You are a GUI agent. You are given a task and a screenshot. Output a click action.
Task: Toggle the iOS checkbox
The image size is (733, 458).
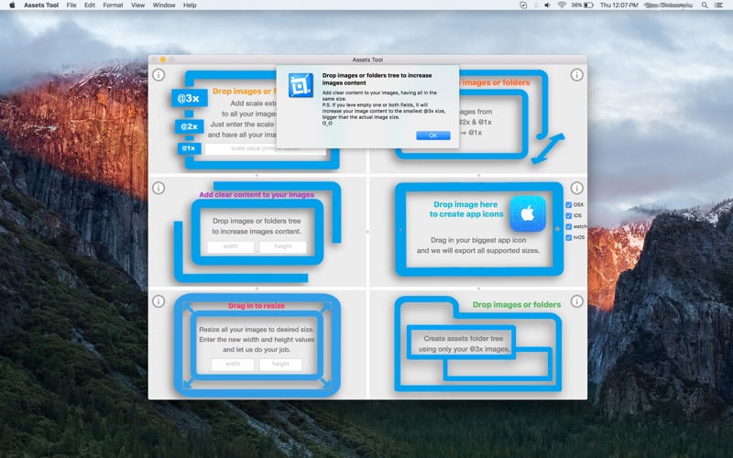(x=569, y=216)
